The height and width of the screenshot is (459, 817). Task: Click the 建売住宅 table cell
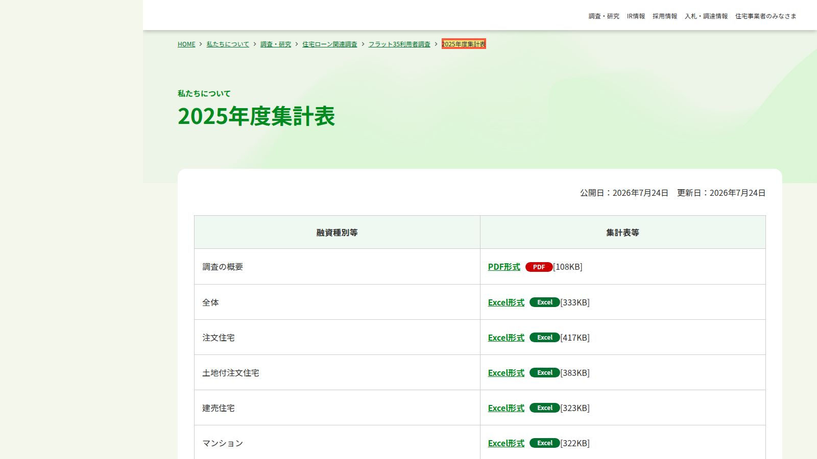337,407
